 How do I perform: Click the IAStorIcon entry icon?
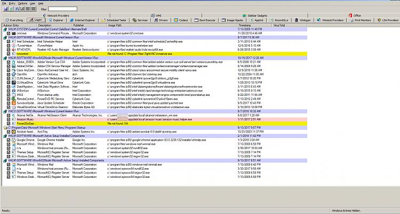pyautogui.click(x=13, y=90)
